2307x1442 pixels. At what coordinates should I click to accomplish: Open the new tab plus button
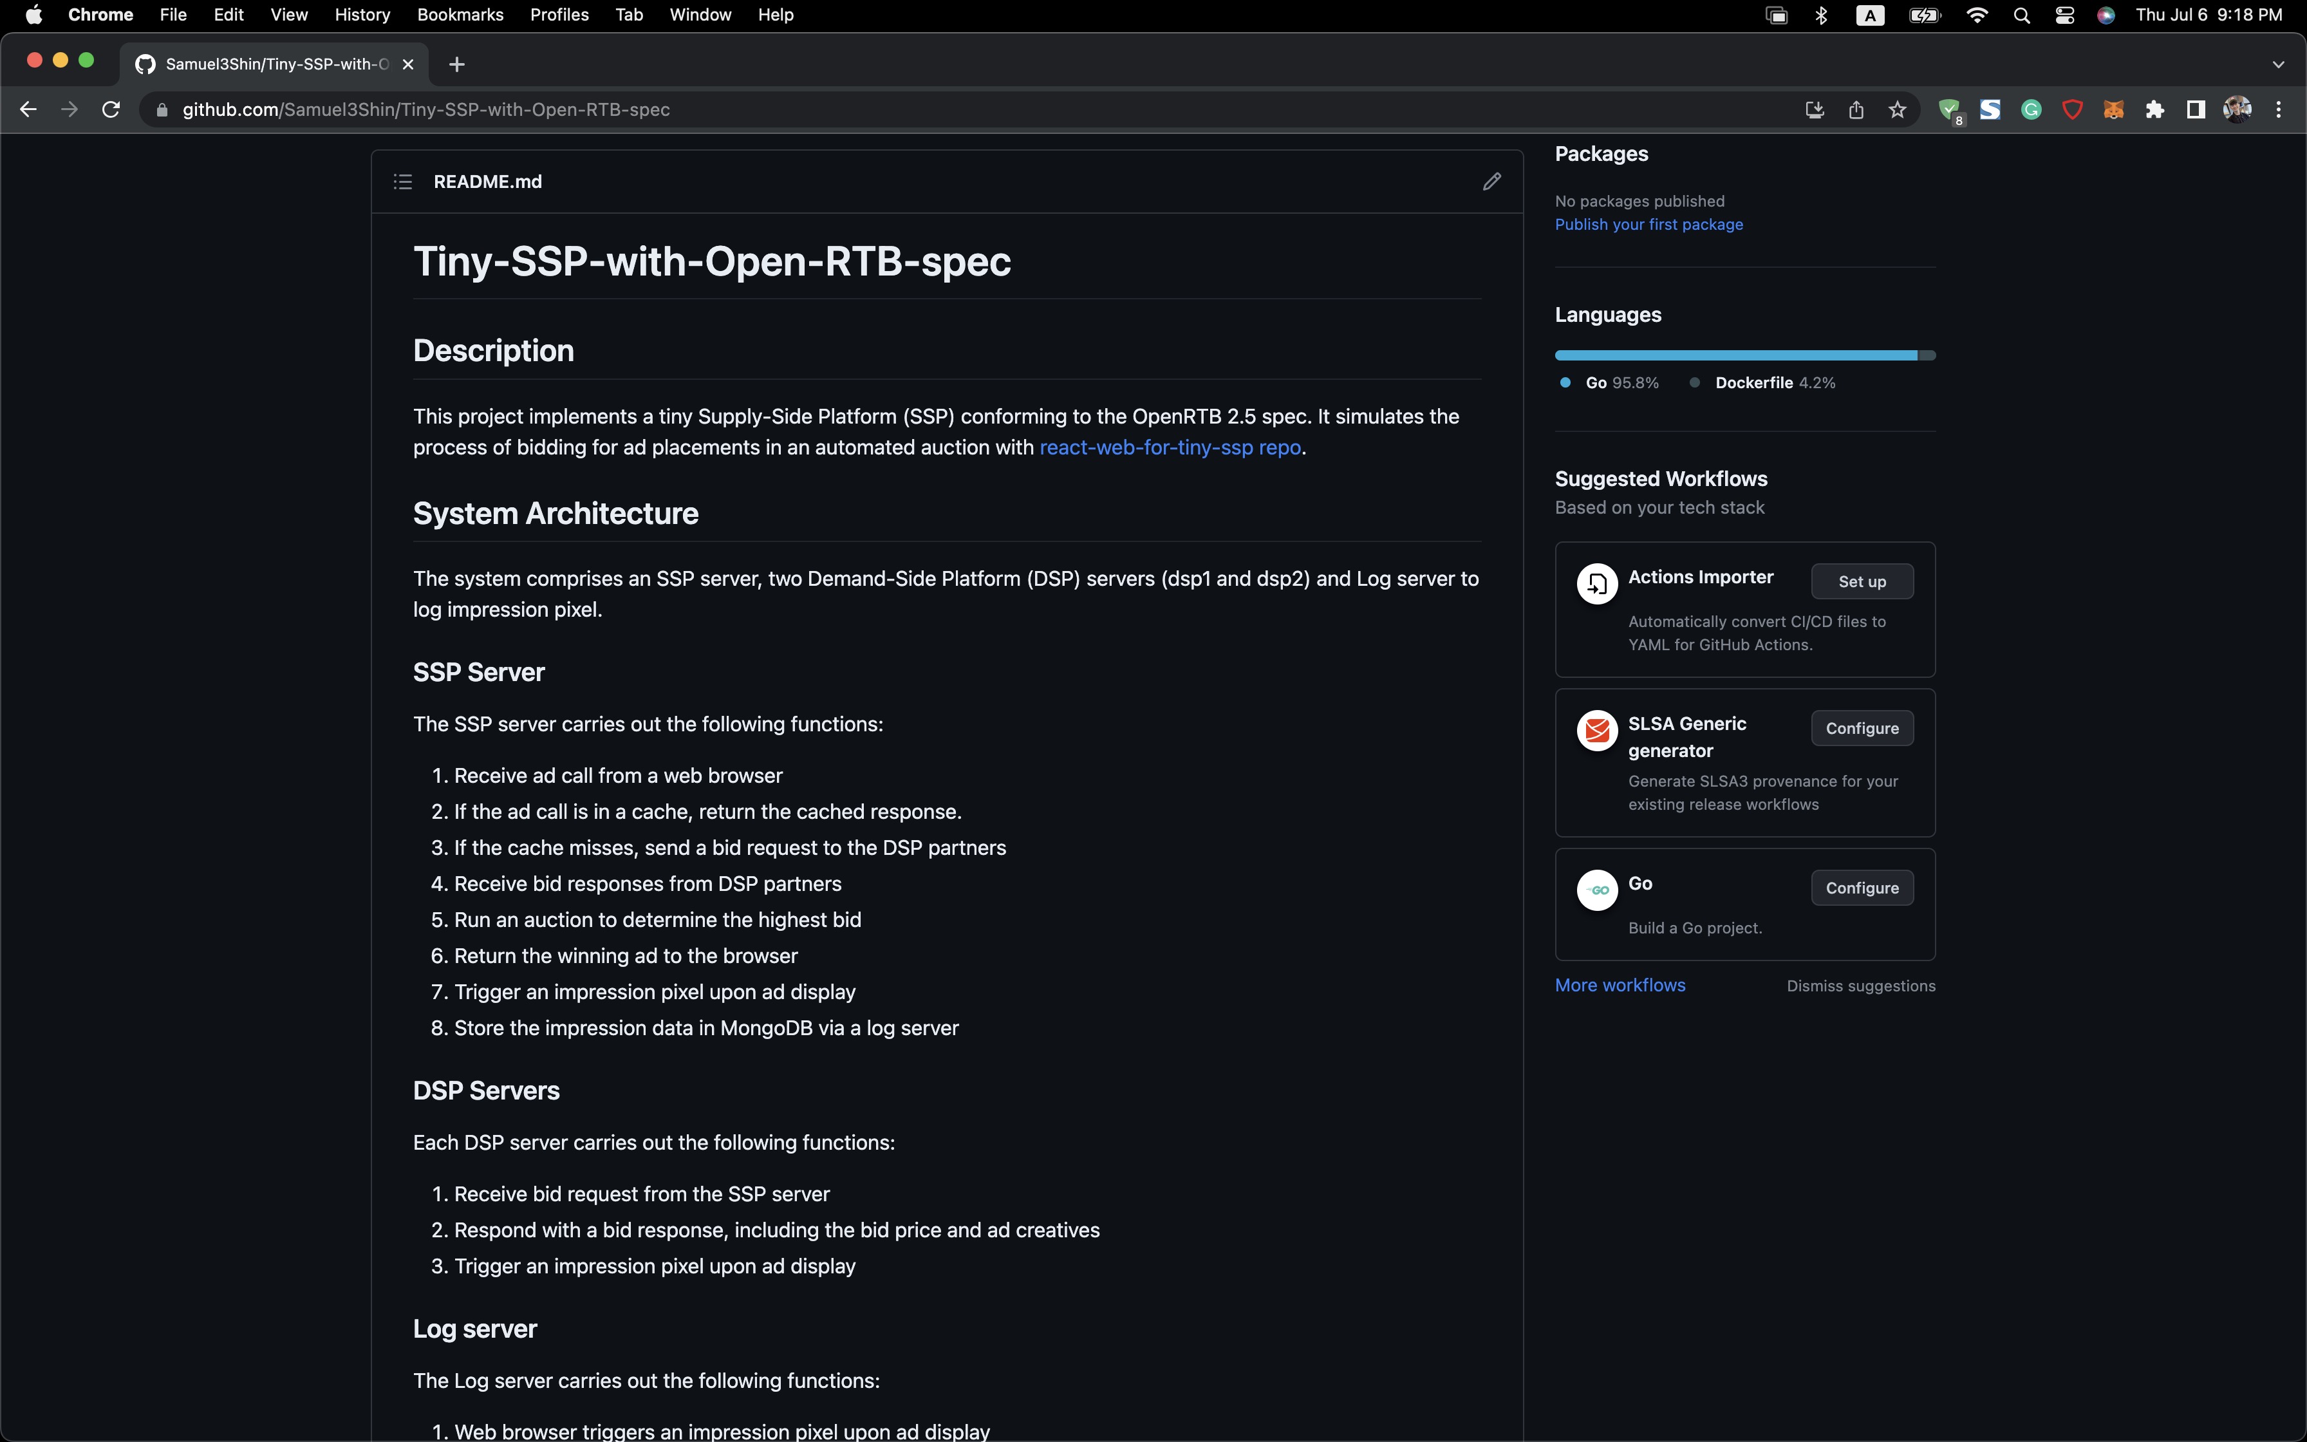point(456,64)
